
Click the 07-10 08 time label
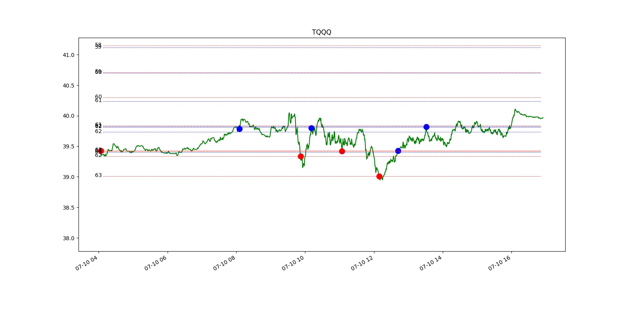click(x=224, y=263)
